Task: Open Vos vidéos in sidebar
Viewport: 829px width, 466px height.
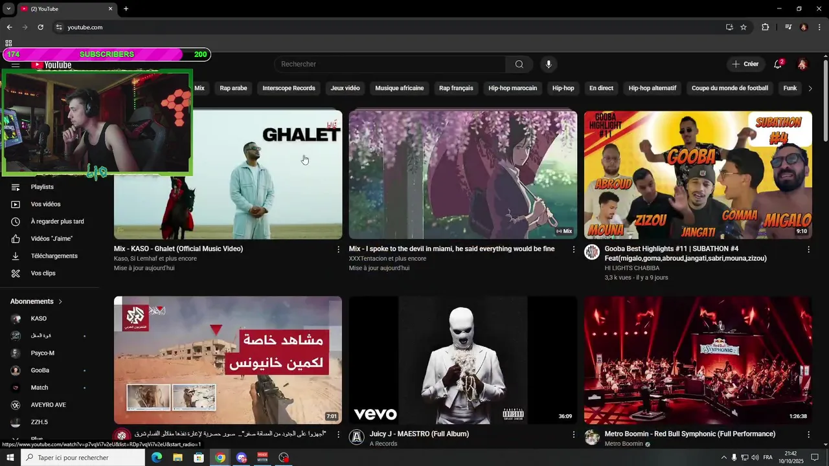Action: click(51, 205)
